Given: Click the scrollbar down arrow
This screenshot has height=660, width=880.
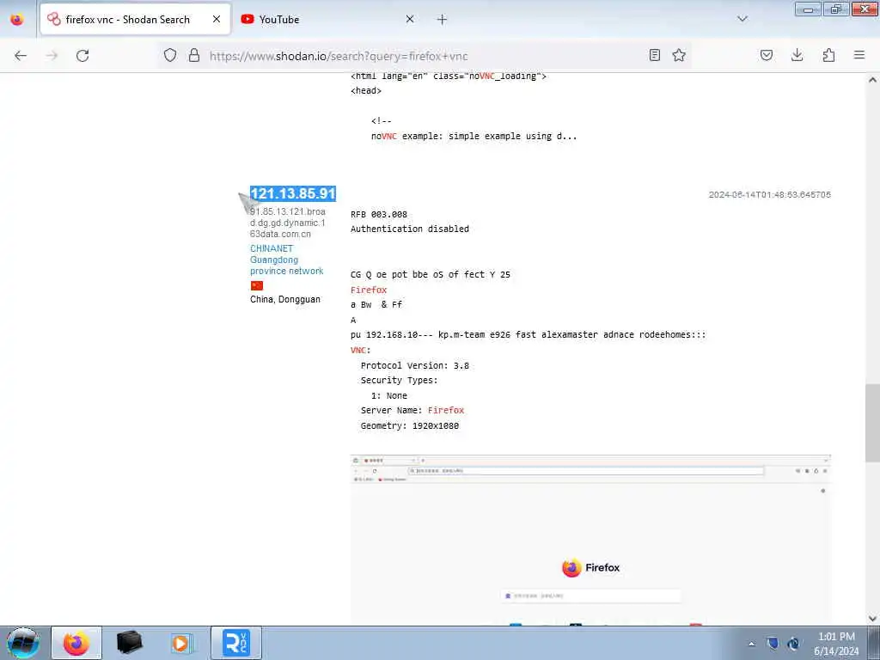Looking at the screenshot, I should (872, 619).
